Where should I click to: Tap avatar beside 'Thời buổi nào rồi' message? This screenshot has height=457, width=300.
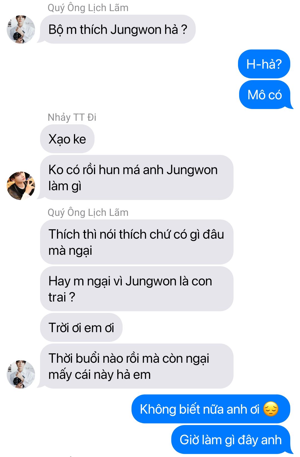click(x=21, y=374)
